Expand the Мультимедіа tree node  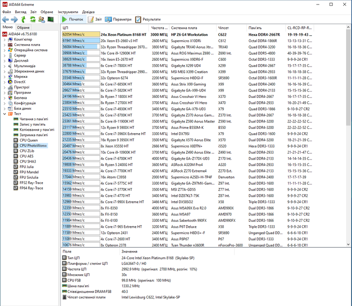pyautogui.click(x=4, y=66)
